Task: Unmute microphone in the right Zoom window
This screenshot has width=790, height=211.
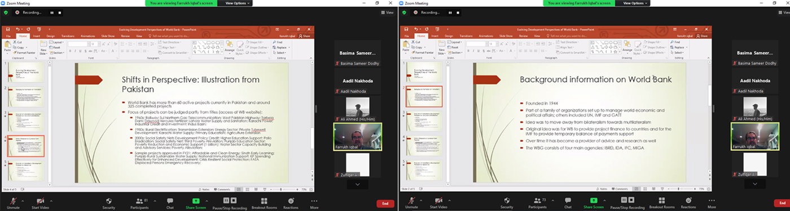Action: click(411, 203)
